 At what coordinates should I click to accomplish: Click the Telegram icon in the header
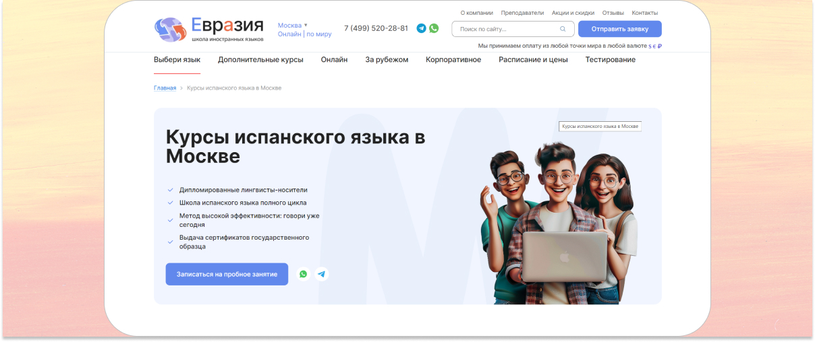pyautogui.click(x=421, y=28)
